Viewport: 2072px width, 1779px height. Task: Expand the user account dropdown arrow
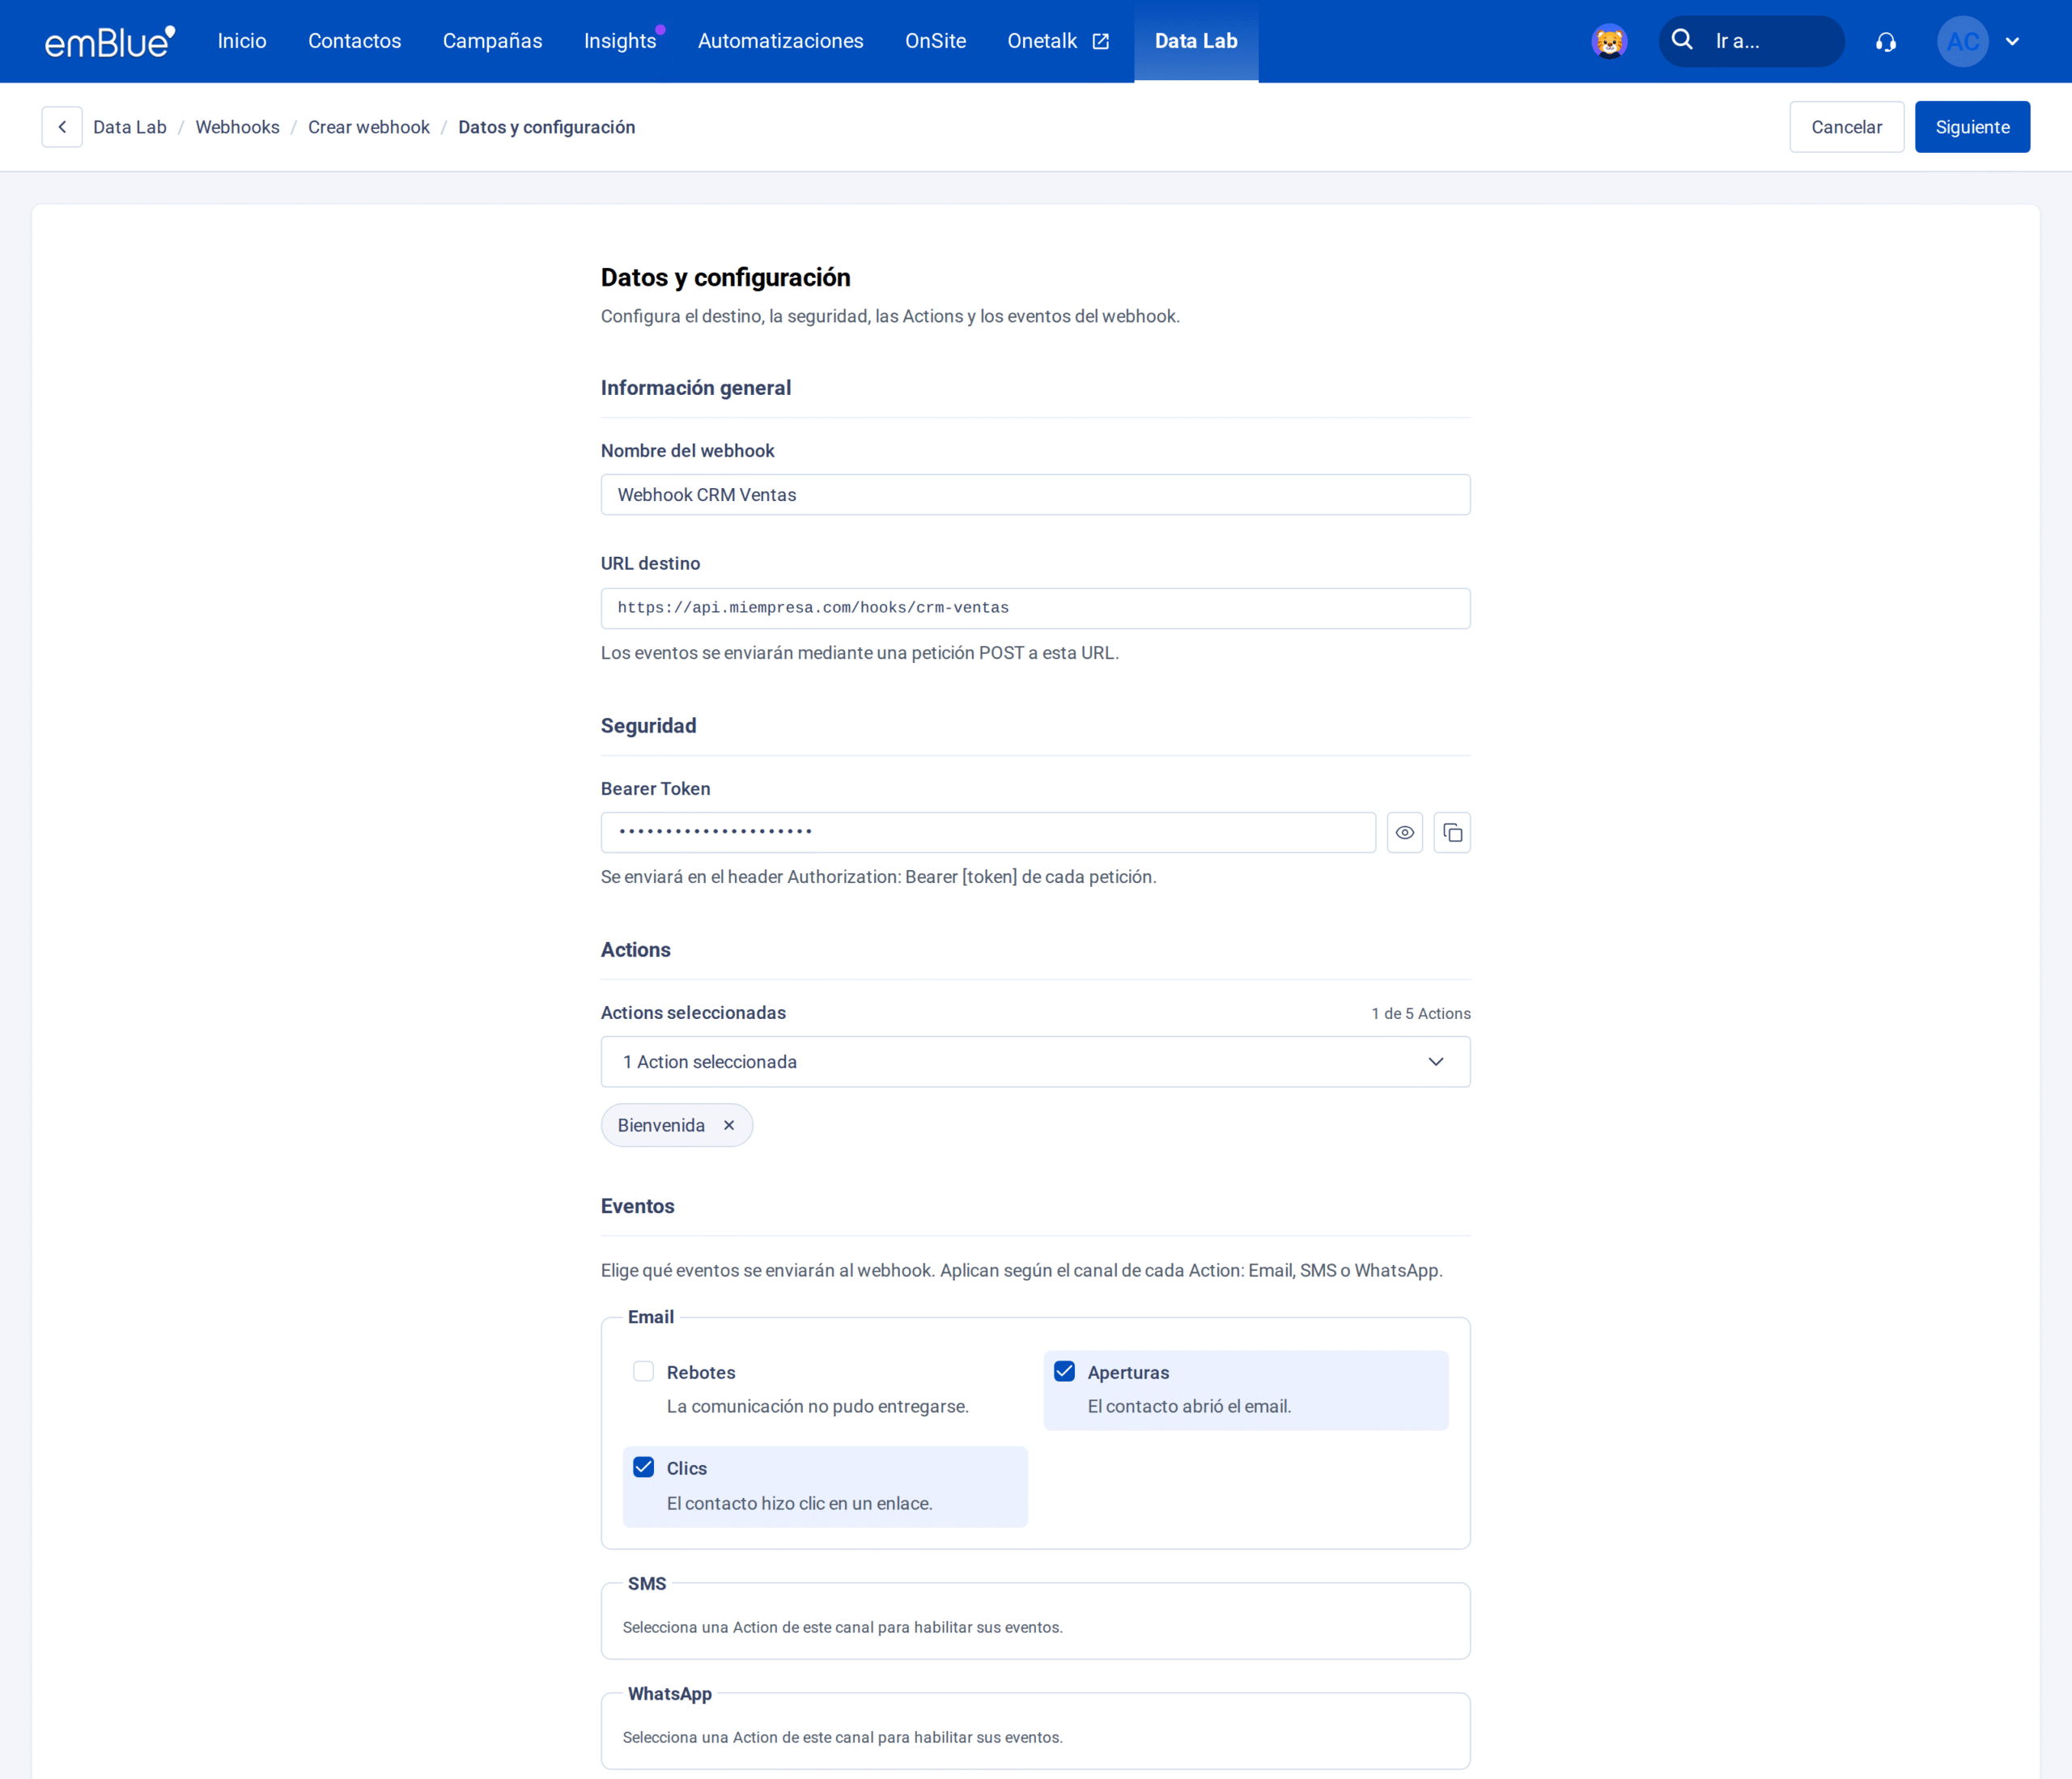tap(2012, 42)
